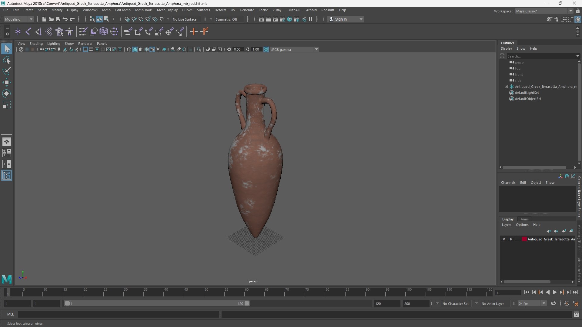Toggle Auto Key button

point(567,303)
